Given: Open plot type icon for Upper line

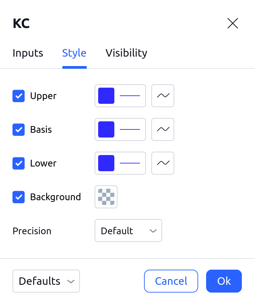Looking at the screenshot, I should click(x=163, y=96).
